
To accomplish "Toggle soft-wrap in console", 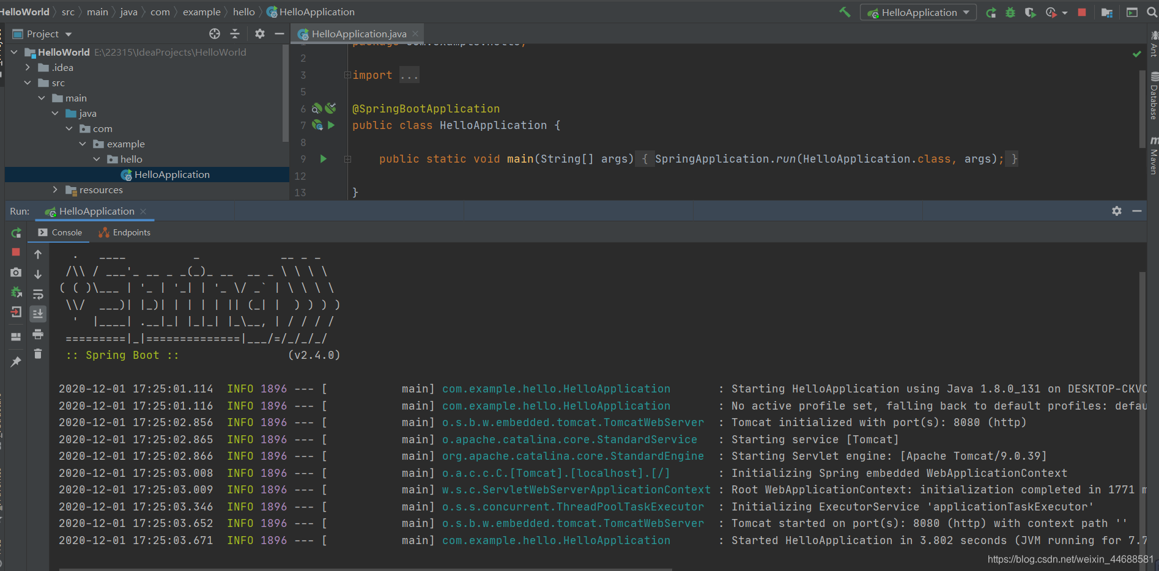I will coord(38,294).
